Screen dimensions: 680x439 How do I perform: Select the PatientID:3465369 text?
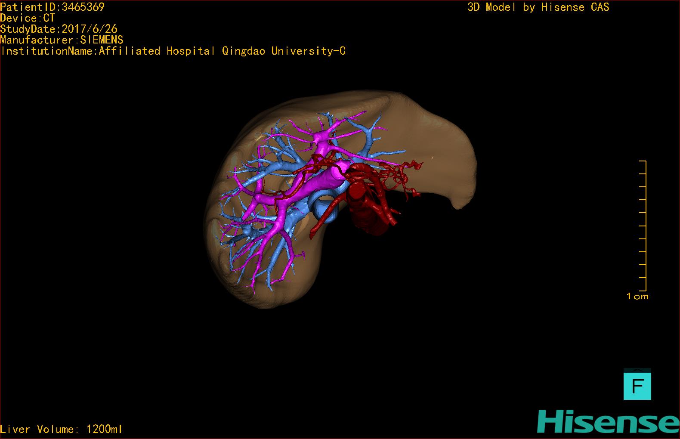52,7
